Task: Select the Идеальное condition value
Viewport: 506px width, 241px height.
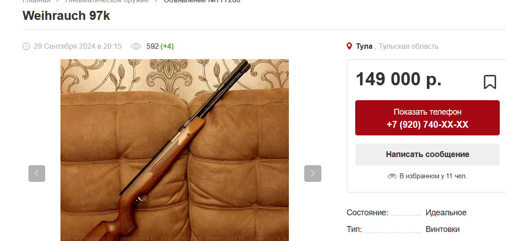Action: (x=446, y=213)
